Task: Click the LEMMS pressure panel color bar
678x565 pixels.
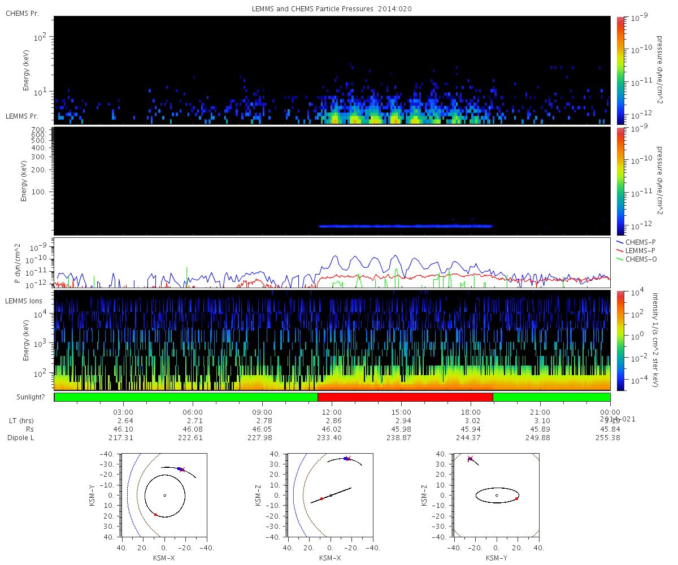Action: pyautogui.click(x=620, y=181)
